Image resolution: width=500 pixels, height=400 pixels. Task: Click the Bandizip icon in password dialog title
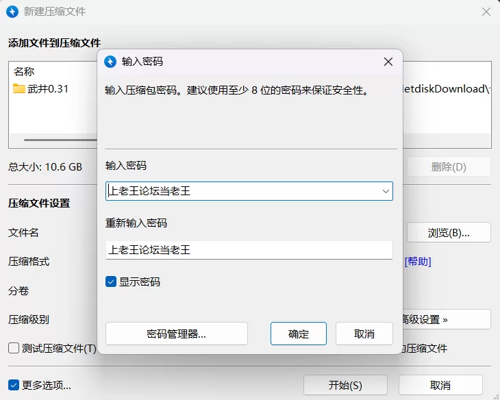[110, 62]
